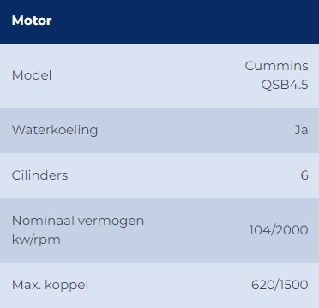Click empty middle area of the Cilinders row
This screenshot has width=319, height=308.
183,175
